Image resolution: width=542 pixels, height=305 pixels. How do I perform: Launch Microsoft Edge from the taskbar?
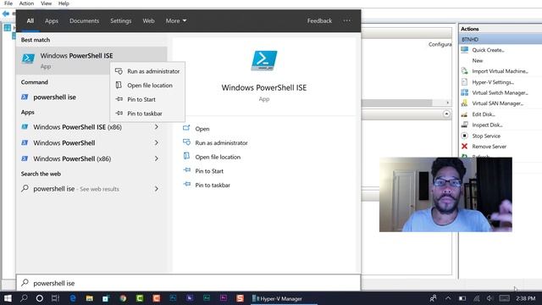73,298
